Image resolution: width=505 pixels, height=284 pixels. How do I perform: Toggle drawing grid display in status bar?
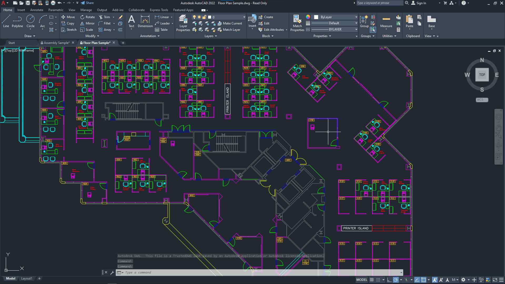[x=372, y=280]
